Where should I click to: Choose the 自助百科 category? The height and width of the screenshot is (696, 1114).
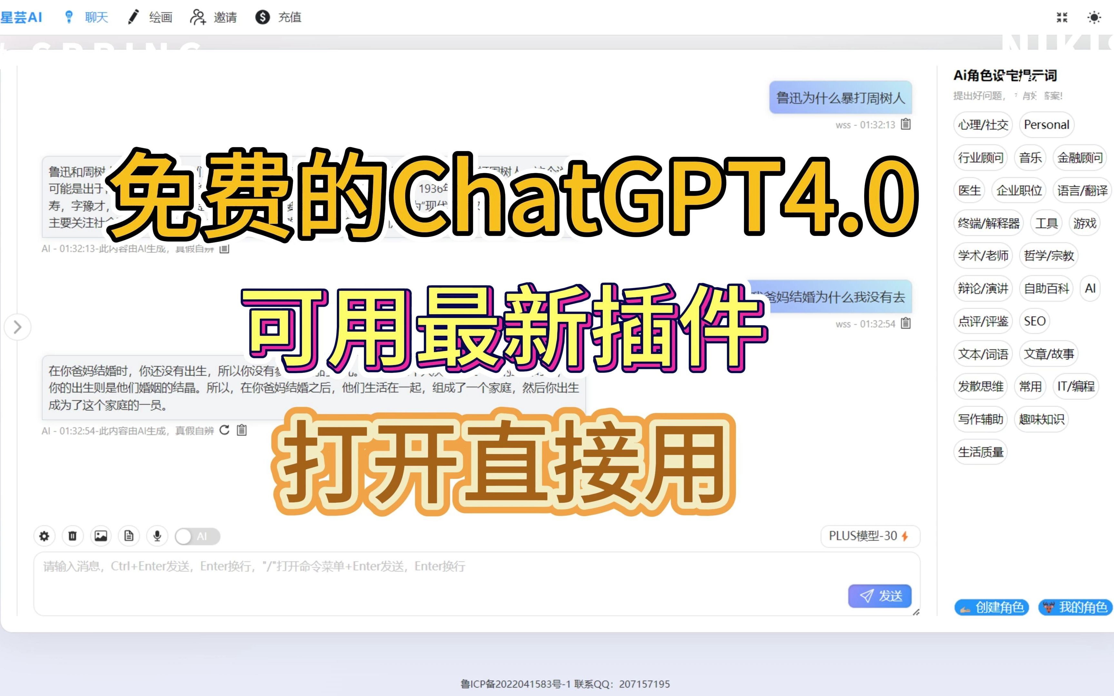1046,289
